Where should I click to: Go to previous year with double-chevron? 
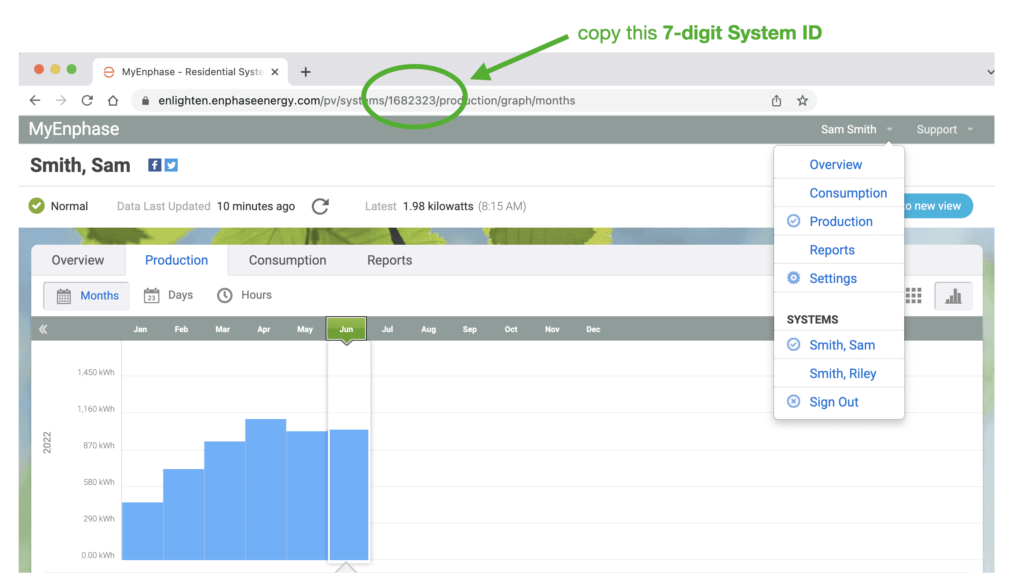click(x=43, y=329)
